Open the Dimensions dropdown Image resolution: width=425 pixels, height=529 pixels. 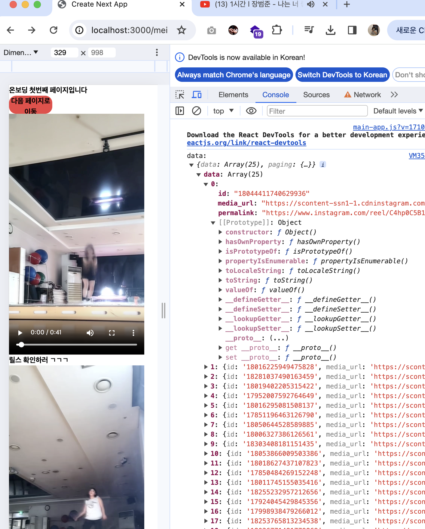point(21,53)
